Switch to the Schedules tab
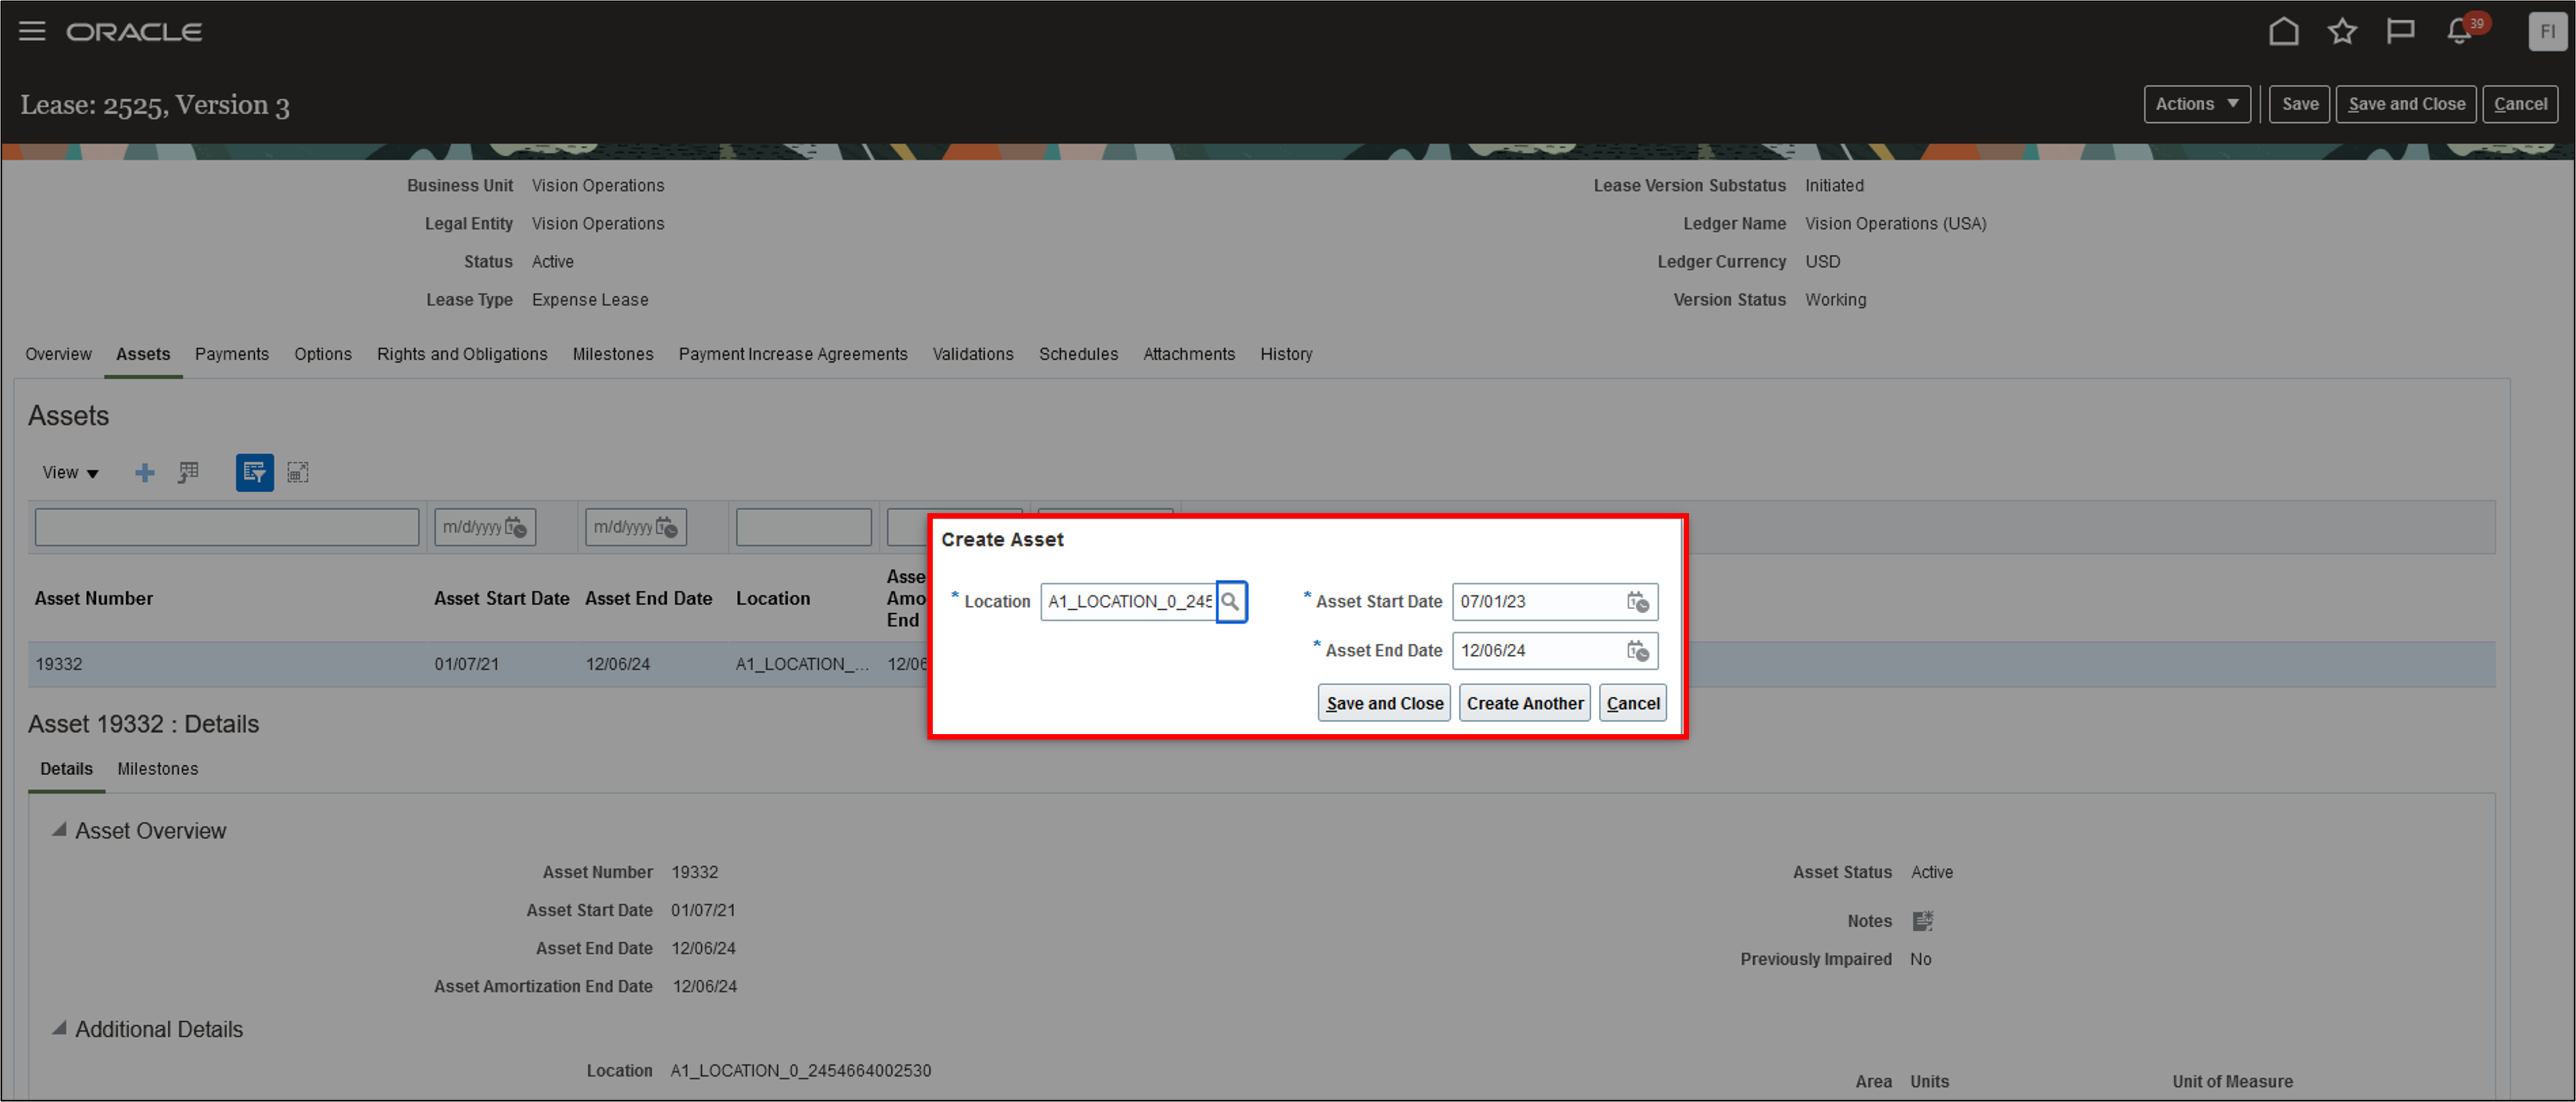Screen dimensions: 2576x1102 1078,354
